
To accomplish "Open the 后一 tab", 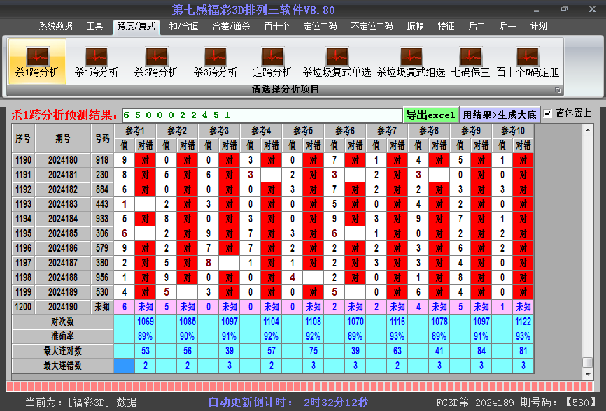I will tap(507, 27).
